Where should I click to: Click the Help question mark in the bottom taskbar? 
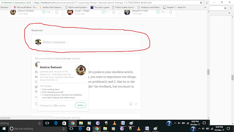point(193,129)
